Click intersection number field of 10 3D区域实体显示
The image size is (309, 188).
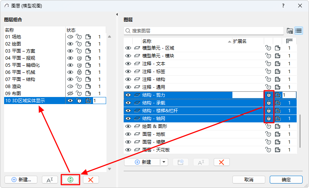coord(99,100)
